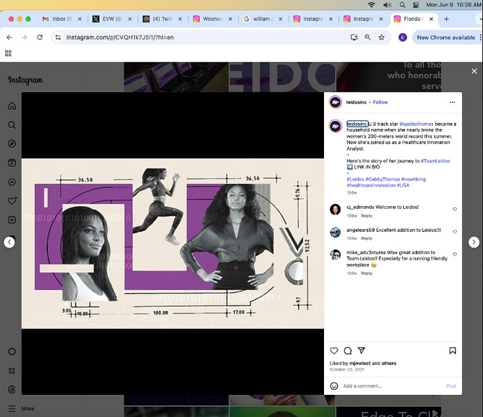Go back in Chrome
This screenshot has height=417, width=483.
(9, 38)
